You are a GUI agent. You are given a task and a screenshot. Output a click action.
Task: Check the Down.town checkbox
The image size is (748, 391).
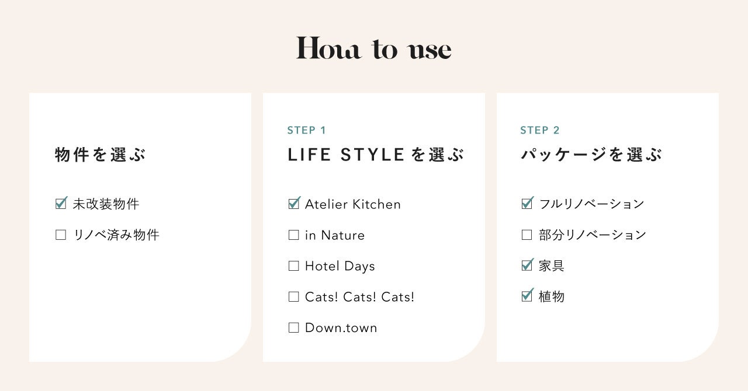[x=294, y=327]
